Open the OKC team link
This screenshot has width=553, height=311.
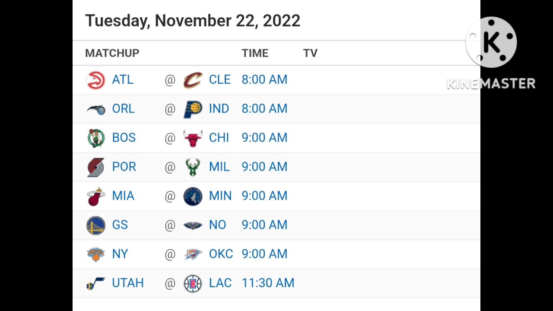point(221,254)
